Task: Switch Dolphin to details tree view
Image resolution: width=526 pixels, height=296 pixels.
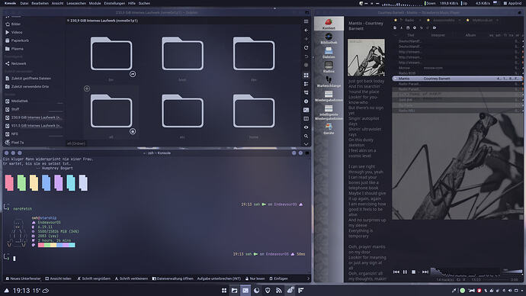Action: click(x=306, y=92)
